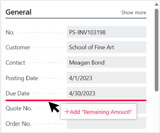Click the Due Date field 4/30/2023
This screenshot has width=160, height=133.
pos(107,93)
